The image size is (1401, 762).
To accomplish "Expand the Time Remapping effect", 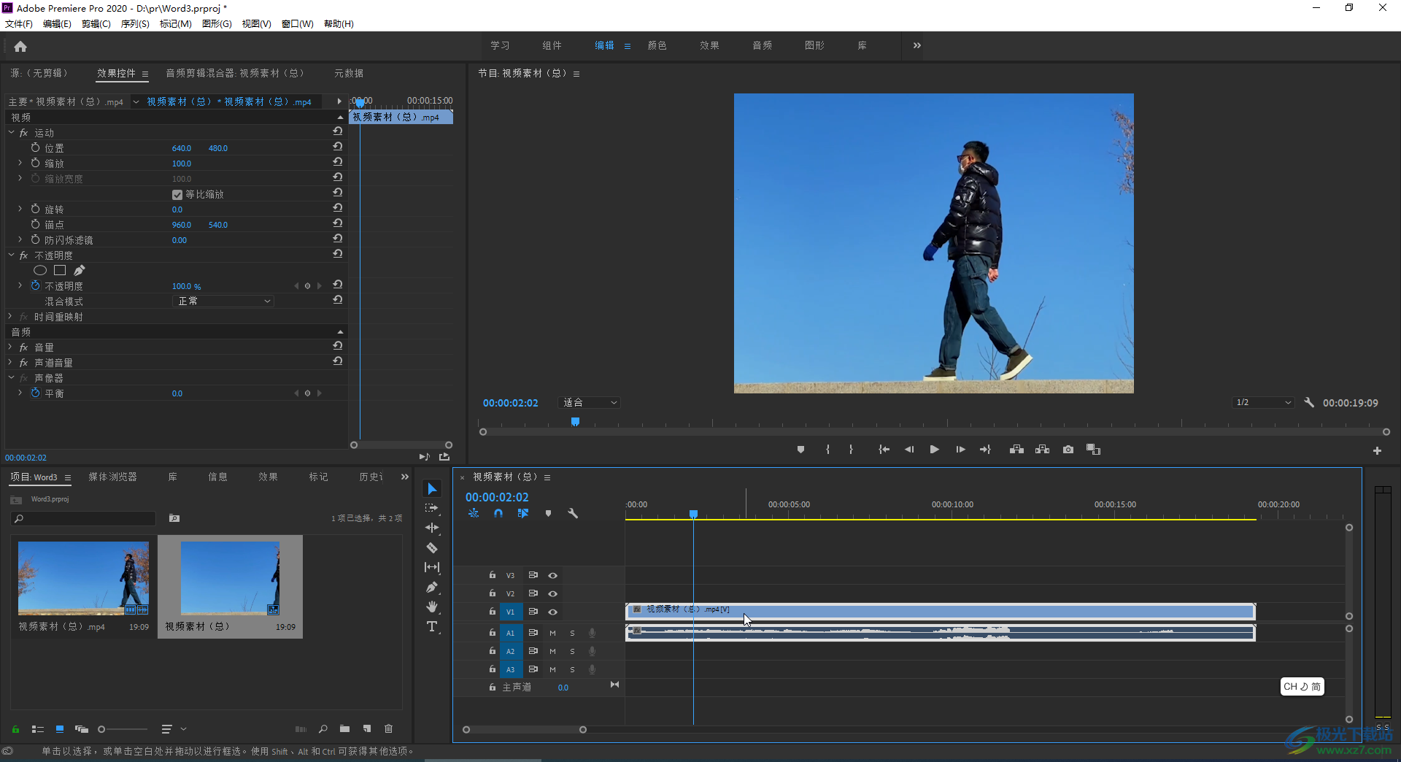I will click(10, 316).
